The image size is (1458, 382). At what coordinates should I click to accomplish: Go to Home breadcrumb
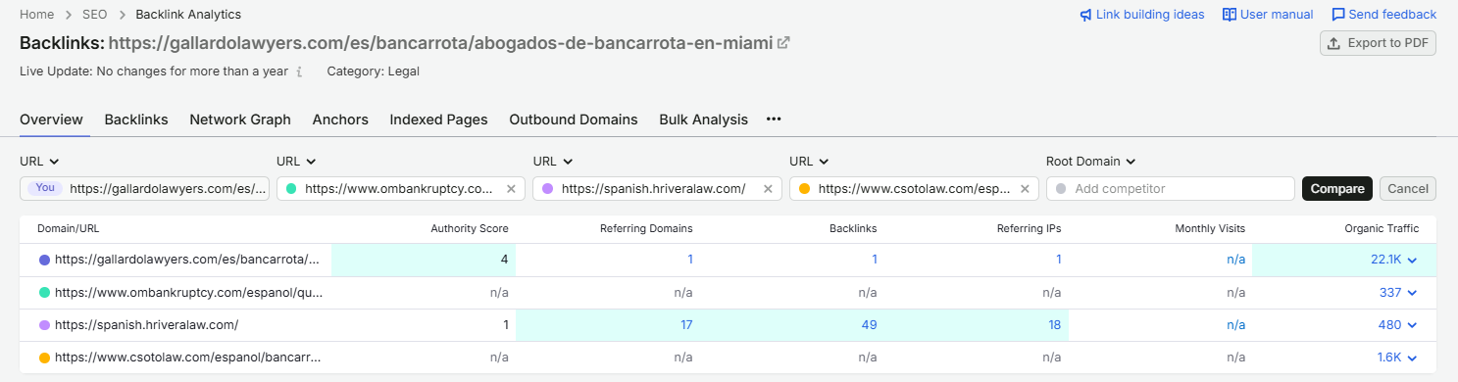[37, 15]
